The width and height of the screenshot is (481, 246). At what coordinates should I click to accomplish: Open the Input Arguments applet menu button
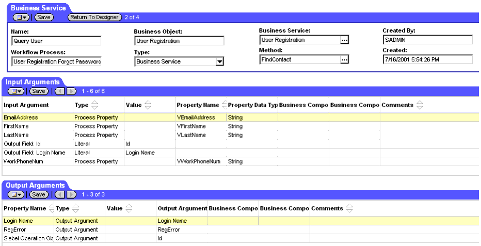16,91
